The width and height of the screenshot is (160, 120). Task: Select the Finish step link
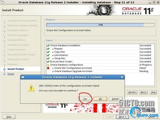tap(11, 74)
